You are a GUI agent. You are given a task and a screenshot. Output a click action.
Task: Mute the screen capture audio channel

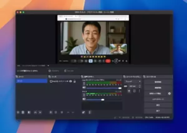click(x=84, y=88)
